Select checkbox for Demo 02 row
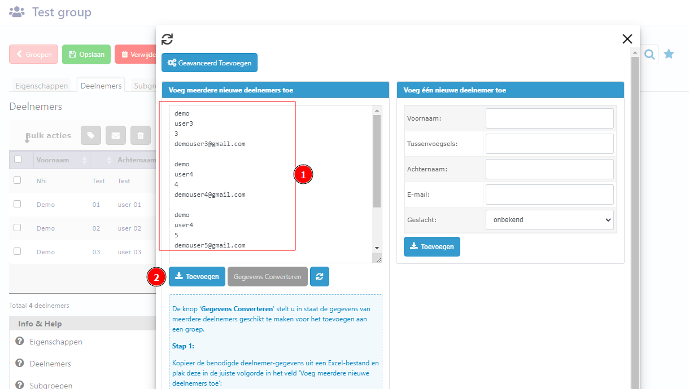 pyautogui.click(x=18, y=228)
